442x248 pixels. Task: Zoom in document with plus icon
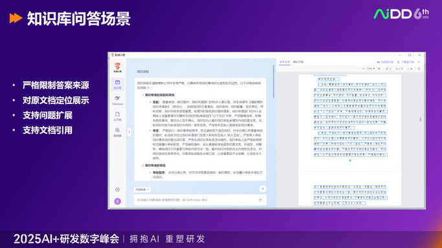[x=379, y=68]
